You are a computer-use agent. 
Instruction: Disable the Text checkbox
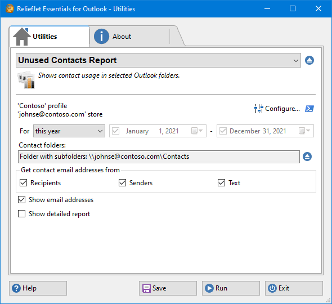pyautogui.click(x=221, y=182)
